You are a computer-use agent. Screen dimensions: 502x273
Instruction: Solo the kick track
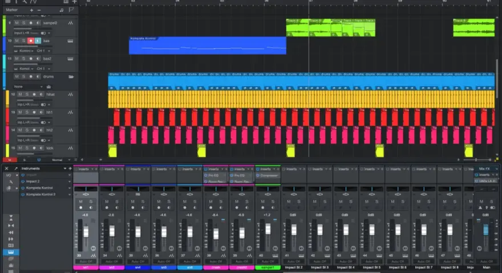27,148
